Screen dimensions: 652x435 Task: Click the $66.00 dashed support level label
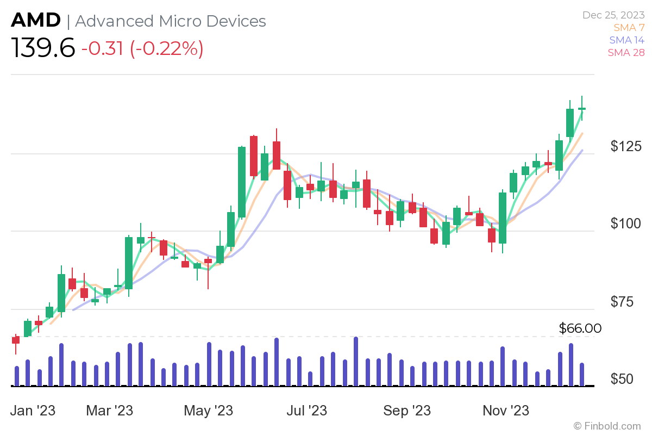pyautogui.click(x=580, y=328)
